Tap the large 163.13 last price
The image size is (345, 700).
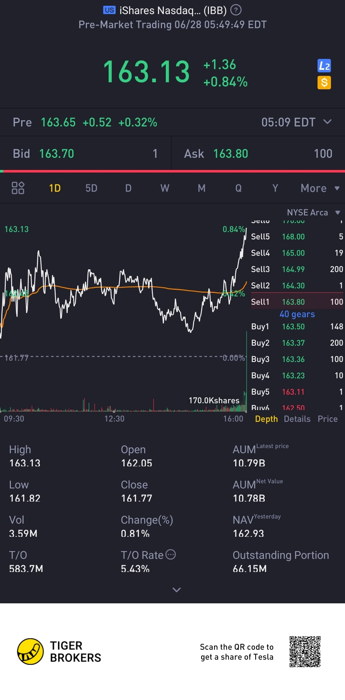point(146,72)
